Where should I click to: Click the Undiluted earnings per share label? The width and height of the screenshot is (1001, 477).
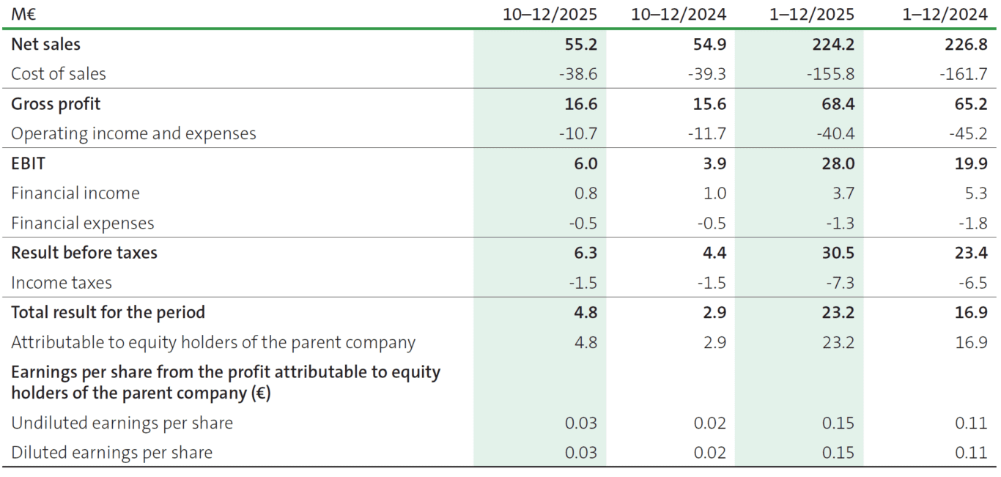point(122,423)
